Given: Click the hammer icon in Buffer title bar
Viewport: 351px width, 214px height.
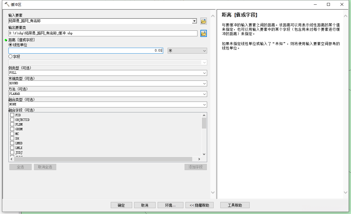Looking at the screenshot, I should (7, 4).
